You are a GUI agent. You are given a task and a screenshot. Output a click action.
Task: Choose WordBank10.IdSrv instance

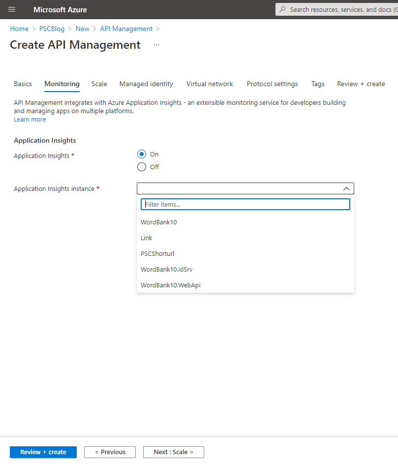(x=245, y=270)
